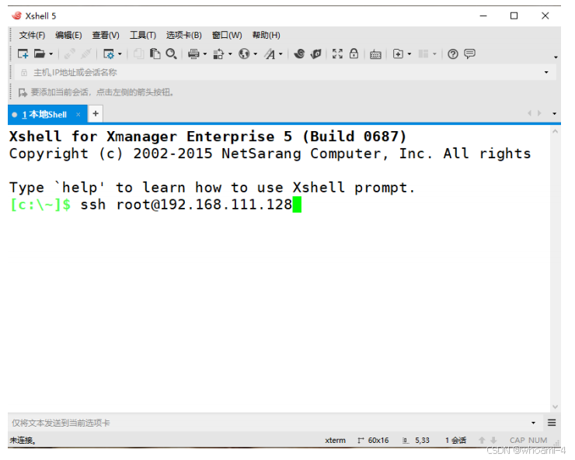Viewport: 575px width, 460px height.
Task: Open help question mark icon
Action: point(453,54)
